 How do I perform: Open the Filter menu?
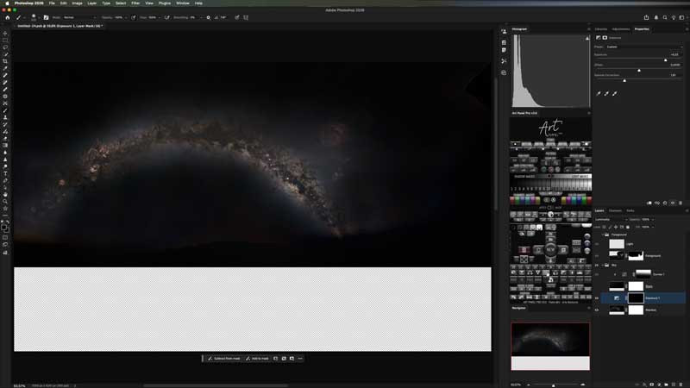click(135, 3)
